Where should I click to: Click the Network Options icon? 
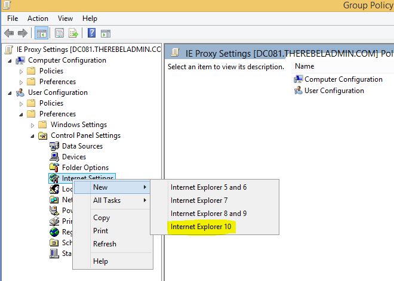click(x=54, y=200)
